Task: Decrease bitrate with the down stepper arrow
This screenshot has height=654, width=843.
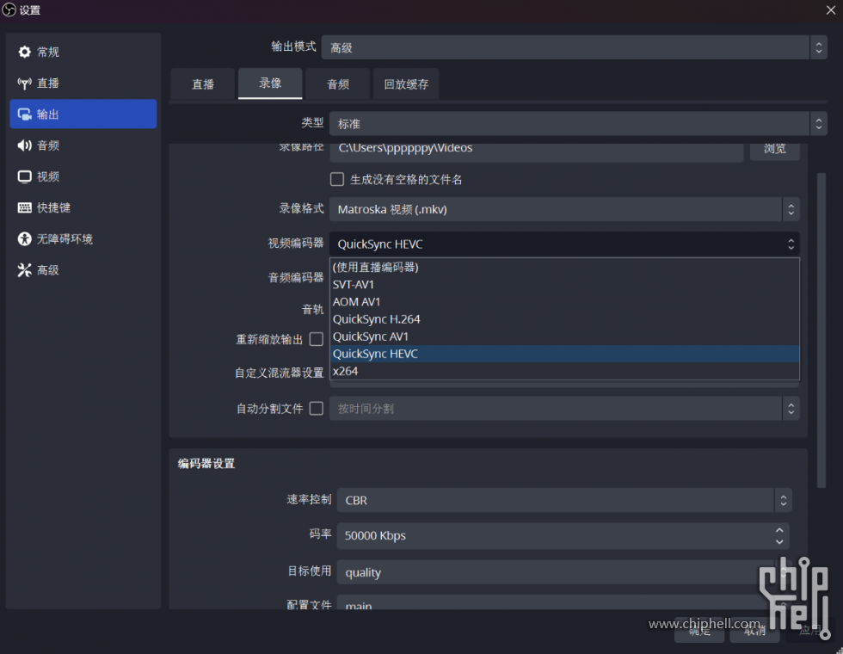Action: click(x=779, y=541)
